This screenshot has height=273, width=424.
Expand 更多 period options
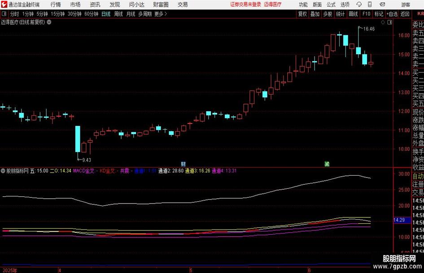tap(161, 14)
